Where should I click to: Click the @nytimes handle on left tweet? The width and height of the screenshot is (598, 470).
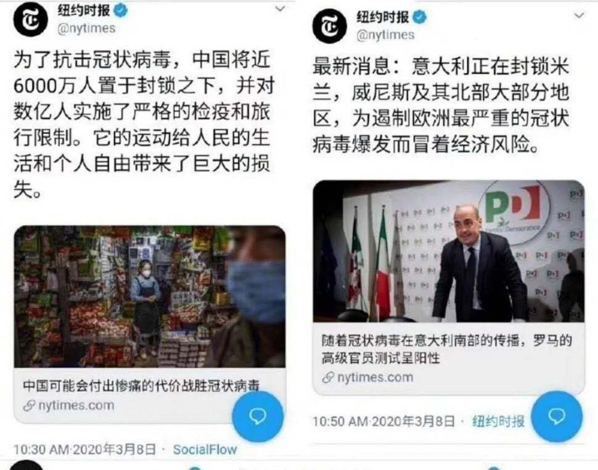pos(86,28)
